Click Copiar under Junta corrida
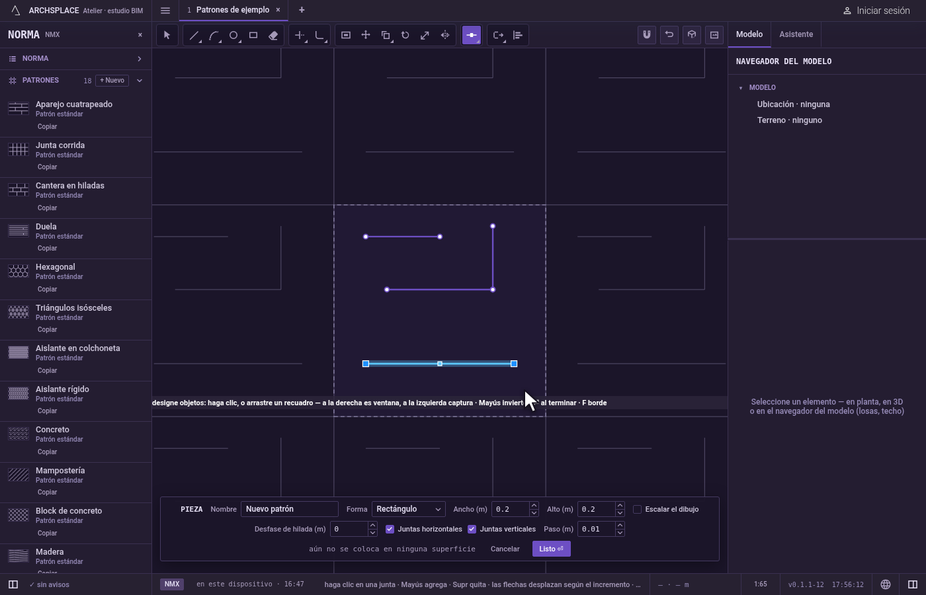The height and width of the screenshot is (595, 926). 47,167
